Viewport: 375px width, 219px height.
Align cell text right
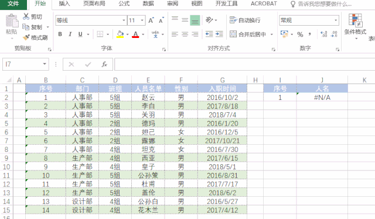[195, 34]
